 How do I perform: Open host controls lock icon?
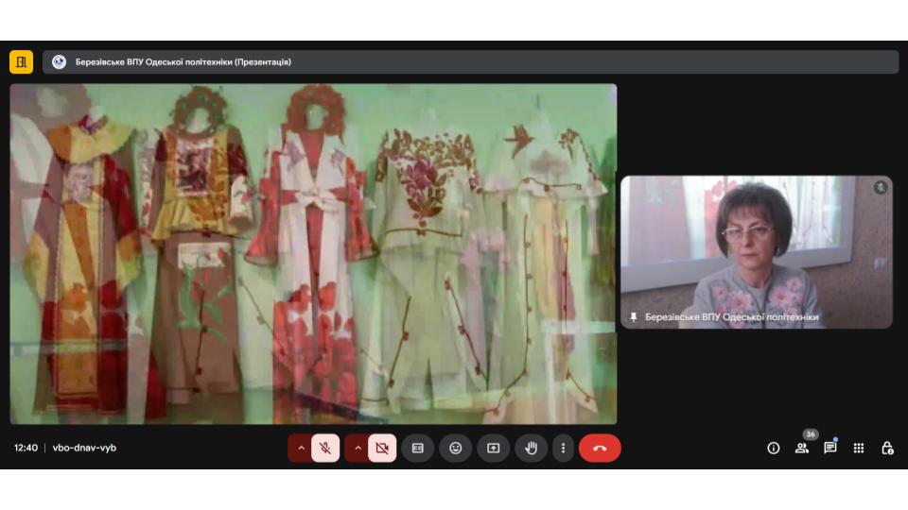point(887,448)
